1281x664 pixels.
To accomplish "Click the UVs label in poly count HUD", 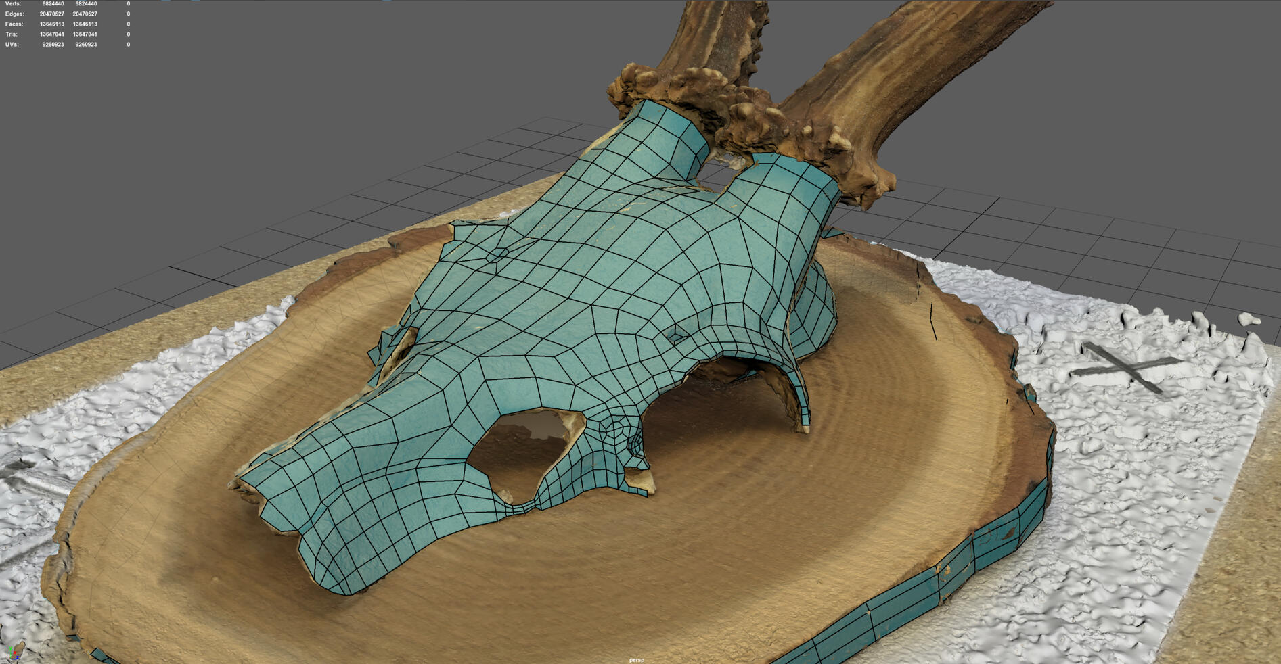I will 12,45.
